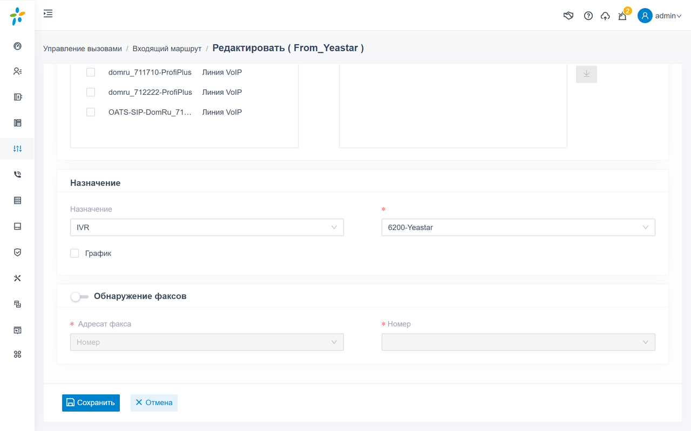The image size is (691, 431).
Task: Open the help question mark icon
Action: (x=588, y=16)
